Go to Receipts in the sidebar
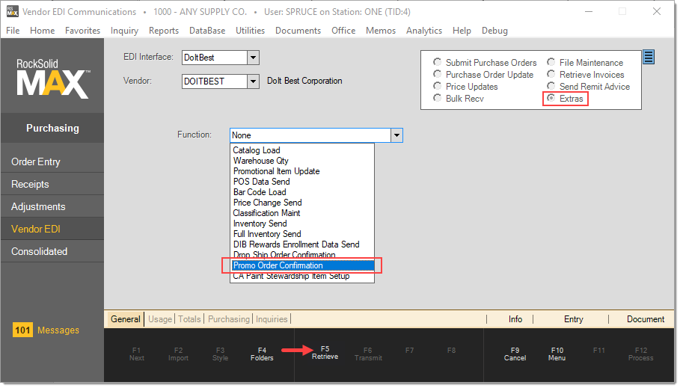Image resolution: width=680 pixels, height=388 pixels. tap(30, 184)
